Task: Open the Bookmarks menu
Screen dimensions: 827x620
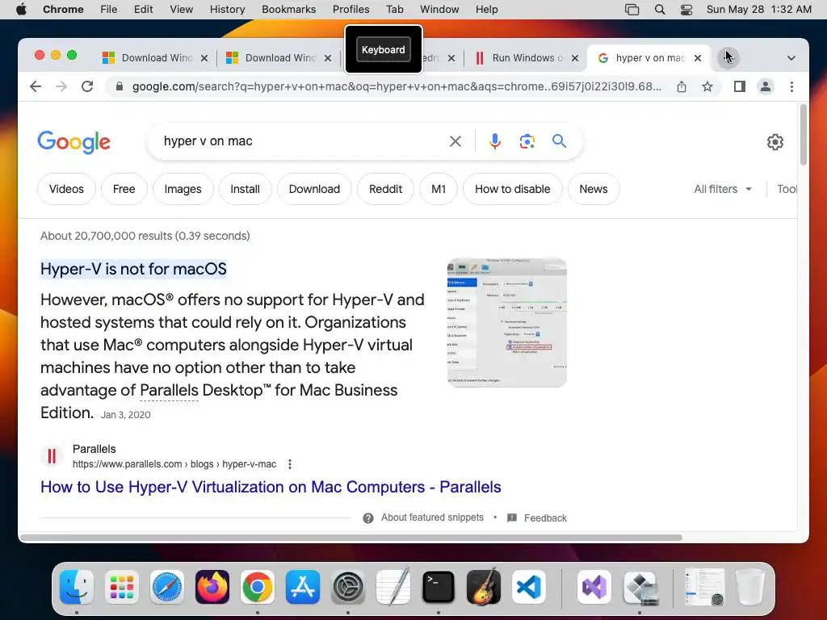Action: tap(288, 10)
